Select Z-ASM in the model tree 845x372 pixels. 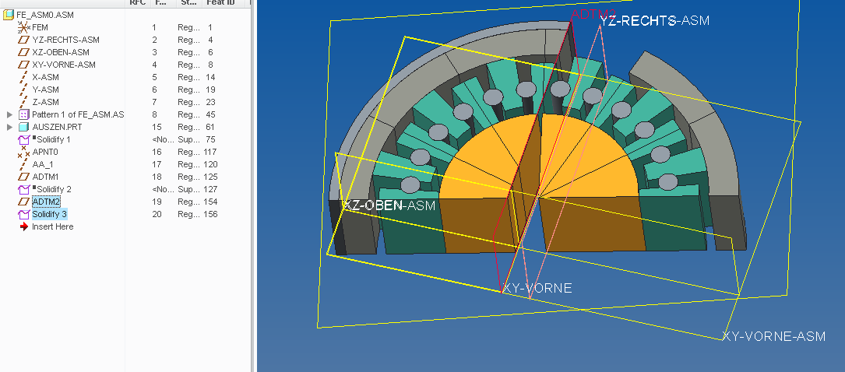pyautogui.click(x=45, y=102)
